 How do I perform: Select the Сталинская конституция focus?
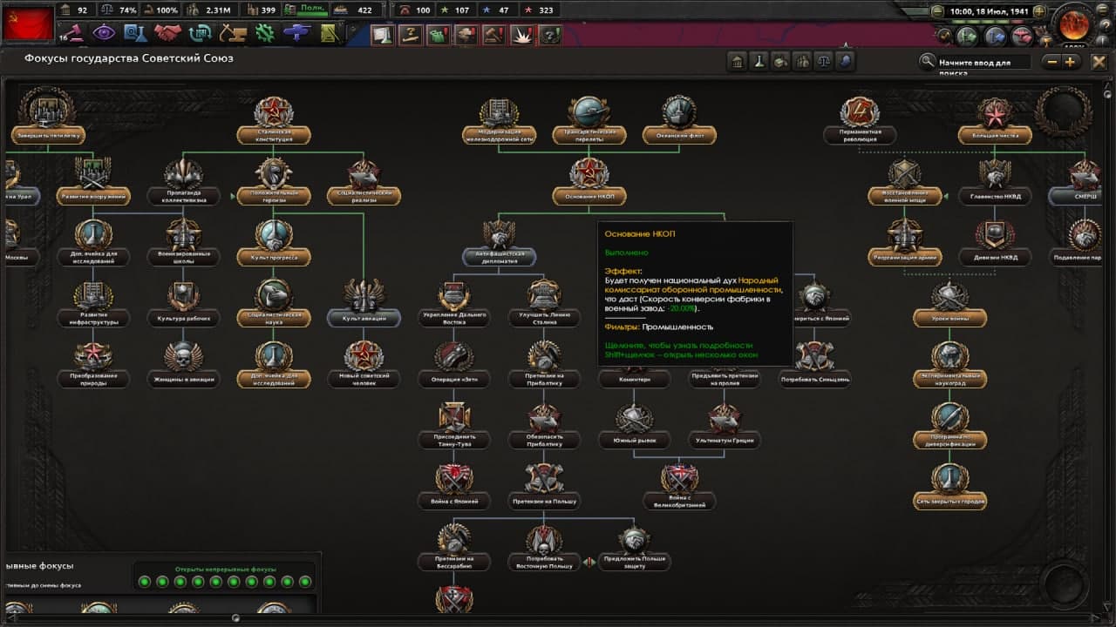pyautogui.click(x=274, y=121)
